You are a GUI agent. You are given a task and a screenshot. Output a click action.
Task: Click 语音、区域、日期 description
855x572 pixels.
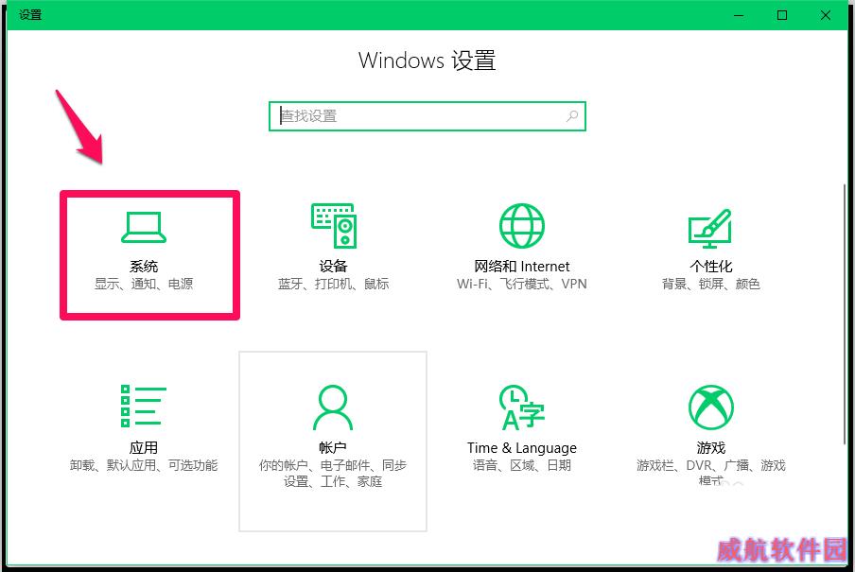[522, 465]
